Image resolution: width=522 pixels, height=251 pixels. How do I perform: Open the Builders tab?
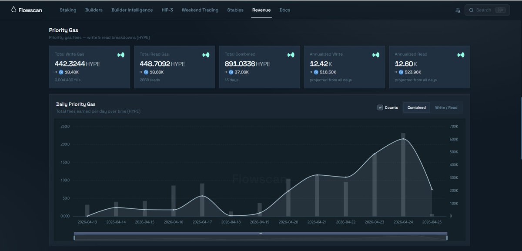pos(94,10)
